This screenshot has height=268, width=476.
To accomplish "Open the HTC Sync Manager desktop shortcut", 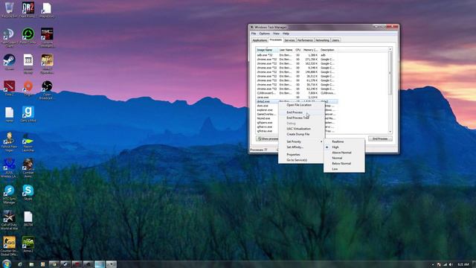I will coord(10,194).
